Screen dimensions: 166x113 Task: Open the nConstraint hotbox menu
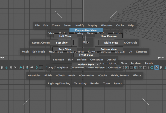click(86, 75)
